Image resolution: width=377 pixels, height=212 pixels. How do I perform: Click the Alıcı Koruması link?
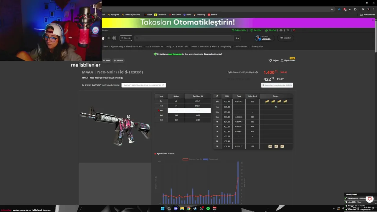pyautogui.click(x=175, y=54)
